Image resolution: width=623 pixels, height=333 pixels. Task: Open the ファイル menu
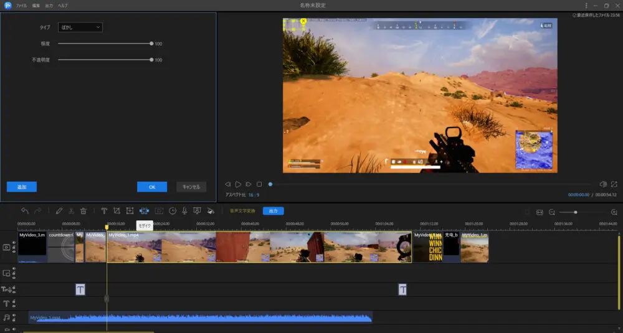tap(21, 6)
